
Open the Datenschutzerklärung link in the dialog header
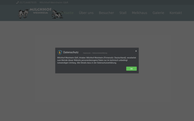coord(100,53)
